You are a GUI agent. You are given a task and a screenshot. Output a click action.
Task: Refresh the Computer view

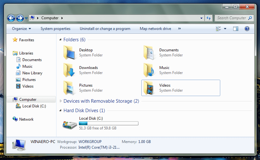pos(209,18)
